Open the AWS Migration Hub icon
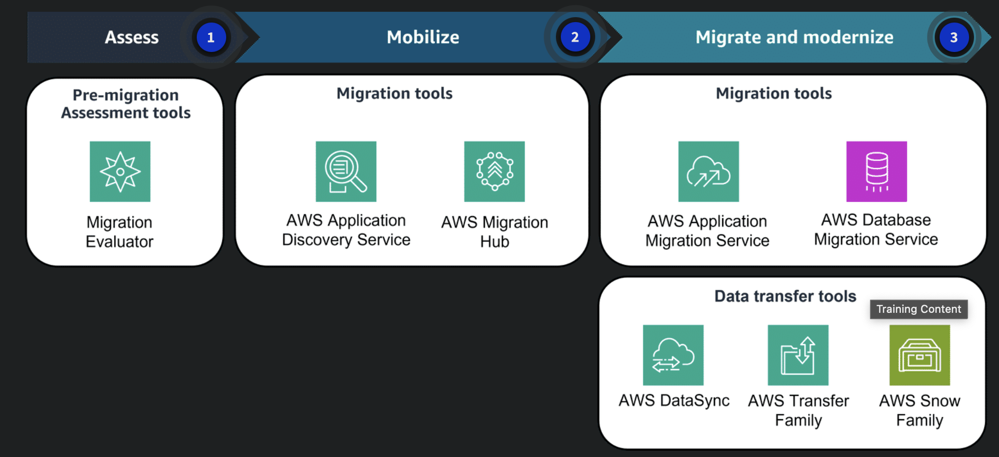 click(x=495, y=172)
